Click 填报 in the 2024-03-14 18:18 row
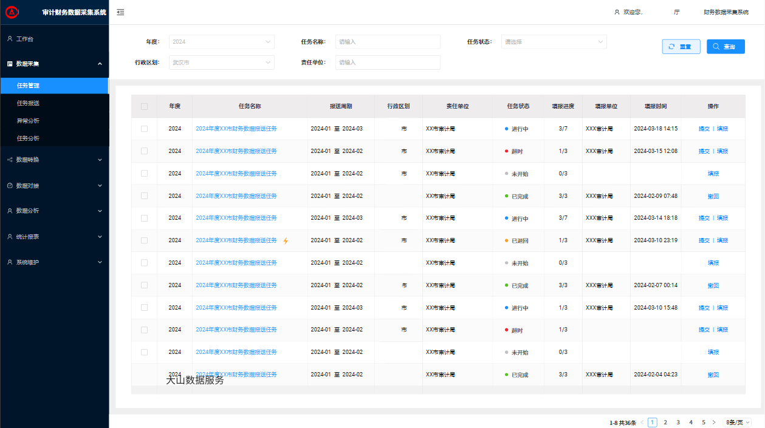The width and height of the screenshot is (765, 428). pyautogui.click(x=722, y=218)
